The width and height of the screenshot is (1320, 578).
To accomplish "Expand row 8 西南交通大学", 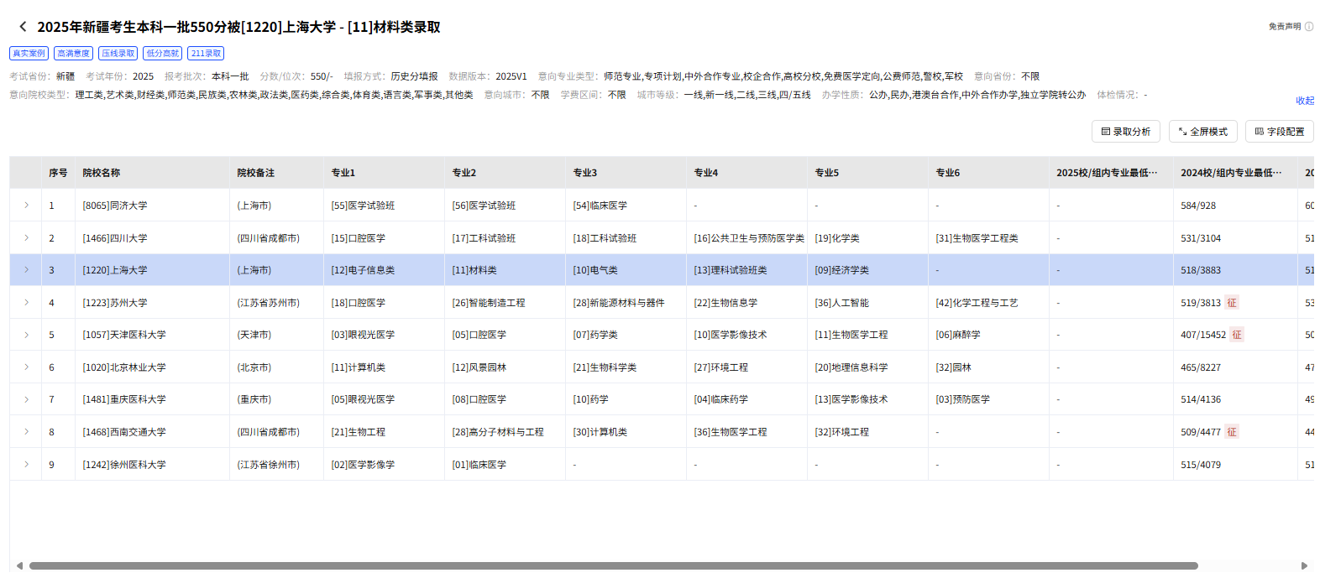I will coord(26,432).
